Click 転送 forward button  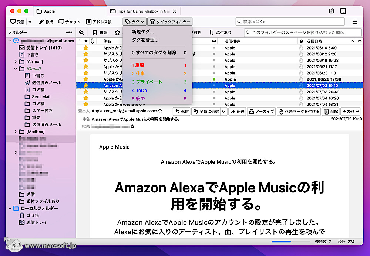238,112
